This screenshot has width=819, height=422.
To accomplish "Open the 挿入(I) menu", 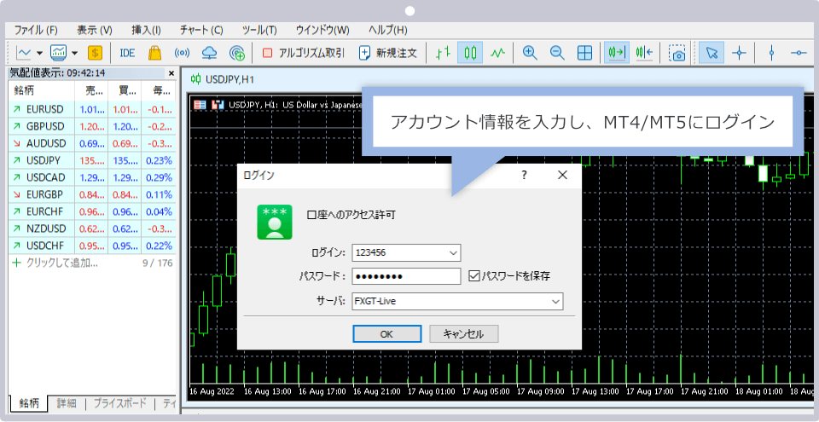I will [146, 30].
